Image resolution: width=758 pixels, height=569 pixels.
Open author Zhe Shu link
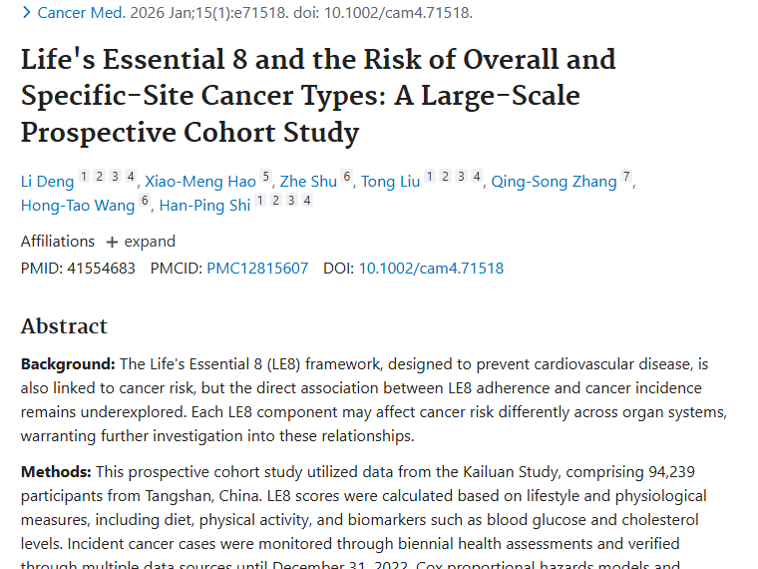coord(308,182)
